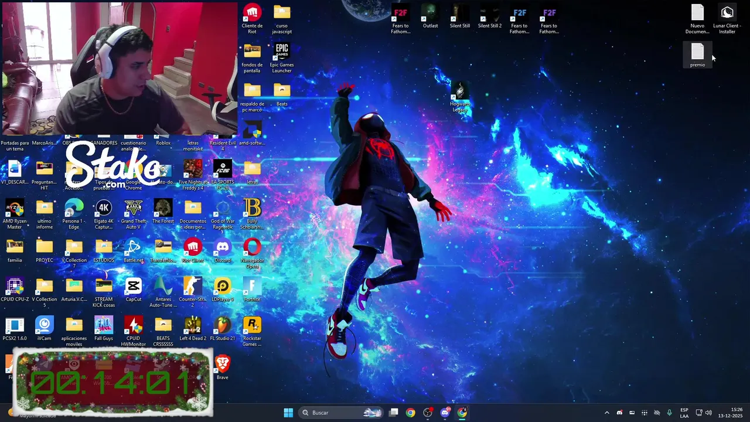Open the curso javascript folder

coord(282,19)
